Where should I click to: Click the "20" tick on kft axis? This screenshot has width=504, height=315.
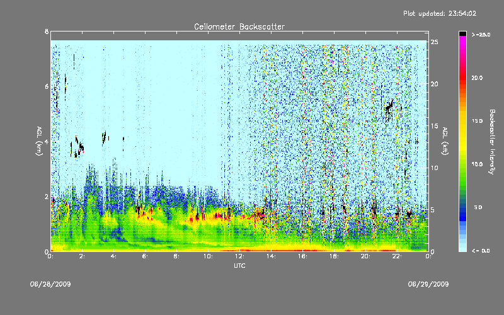(435, 84)
